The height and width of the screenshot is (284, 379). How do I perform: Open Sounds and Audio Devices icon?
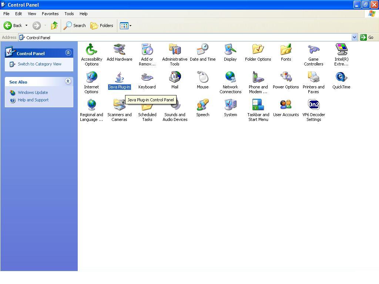pos(175,110)
